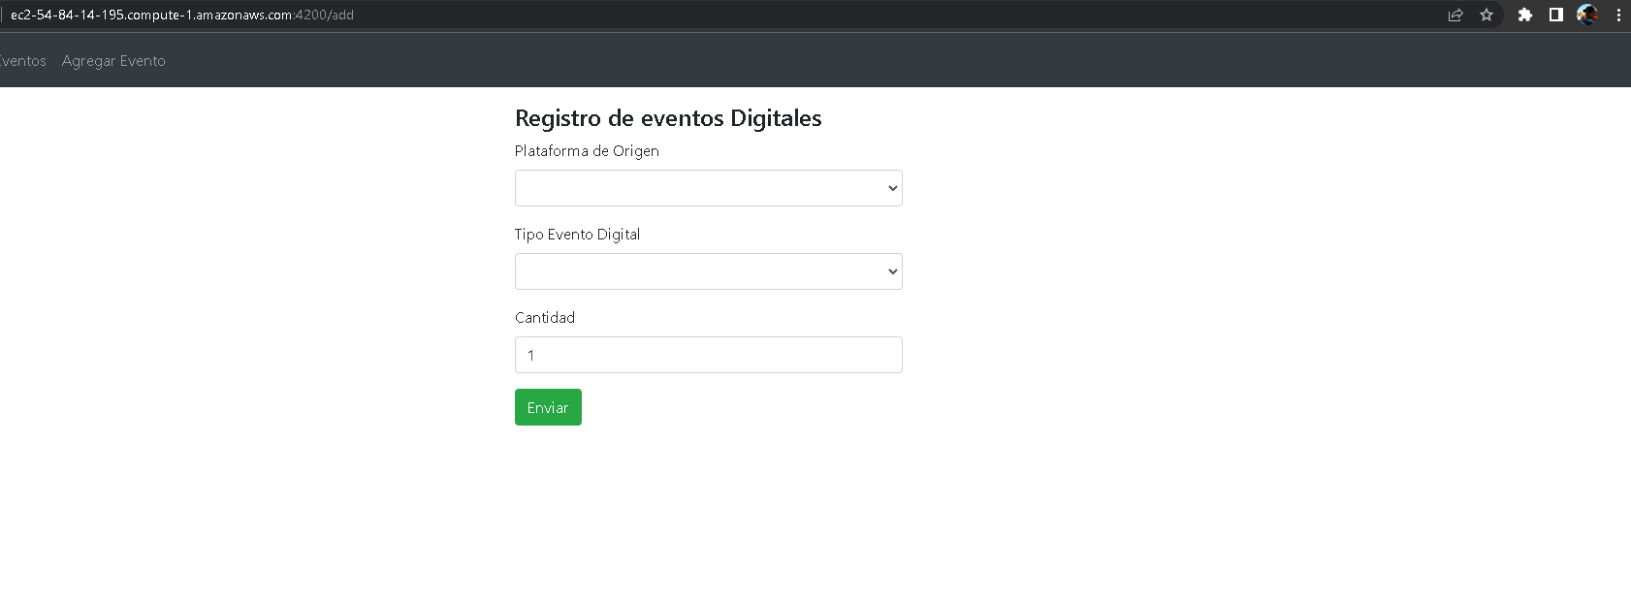Viewport: 1631px width, 602px height.
Task: Click the Registro de eventos Digitales heading
Action: coord(668,118)
